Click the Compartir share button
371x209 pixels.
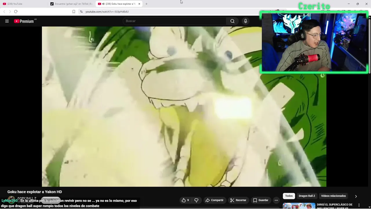(x=214, y=200)
